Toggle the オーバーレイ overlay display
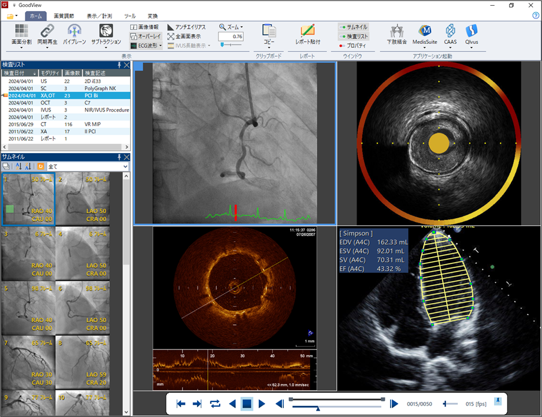Image resolution: width=542 pixels, height=417 pixels. [x=145, y=36]
